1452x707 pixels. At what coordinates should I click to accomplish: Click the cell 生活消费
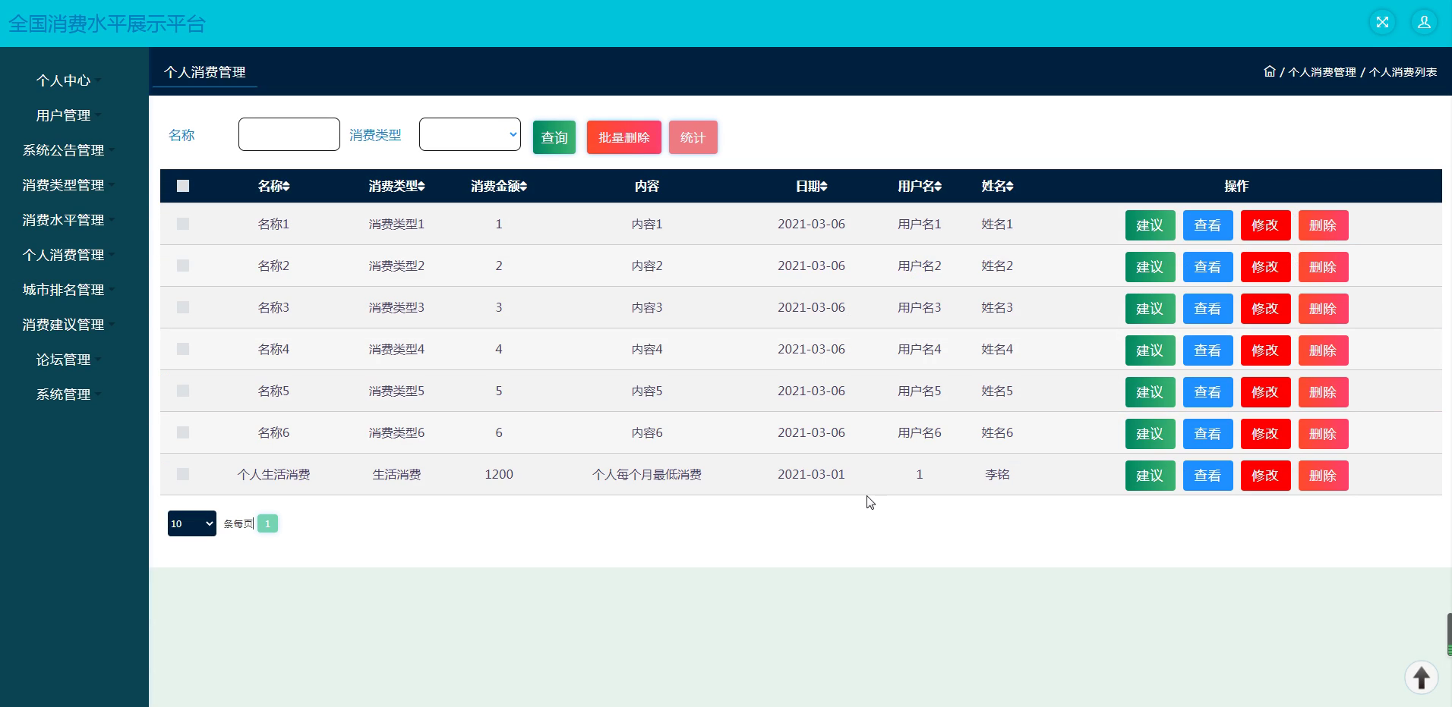tap(396, 474)
